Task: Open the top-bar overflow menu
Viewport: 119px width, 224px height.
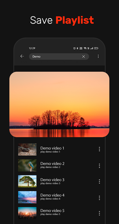Action: (98, 56)
